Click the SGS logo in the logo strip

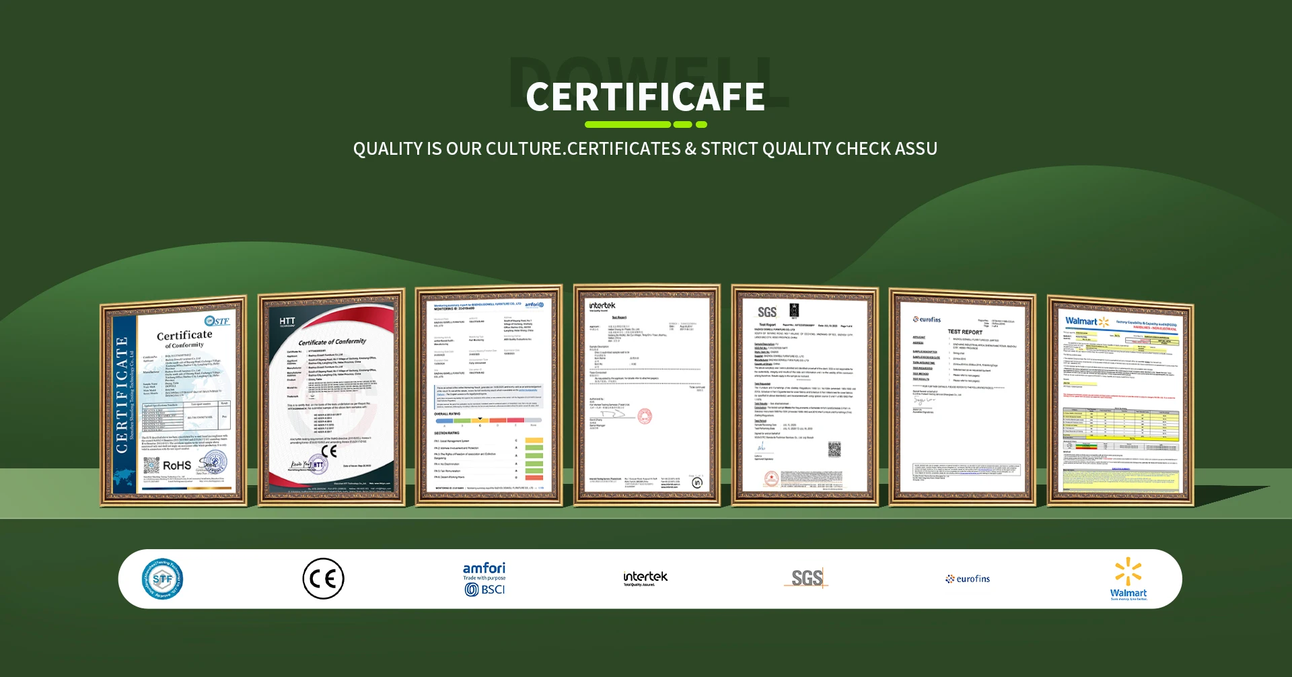[x=807, y=577]
